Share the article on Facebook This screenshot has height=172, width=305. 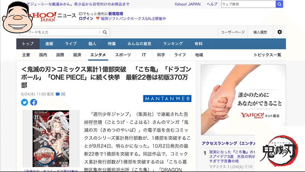tap(34, 102)
